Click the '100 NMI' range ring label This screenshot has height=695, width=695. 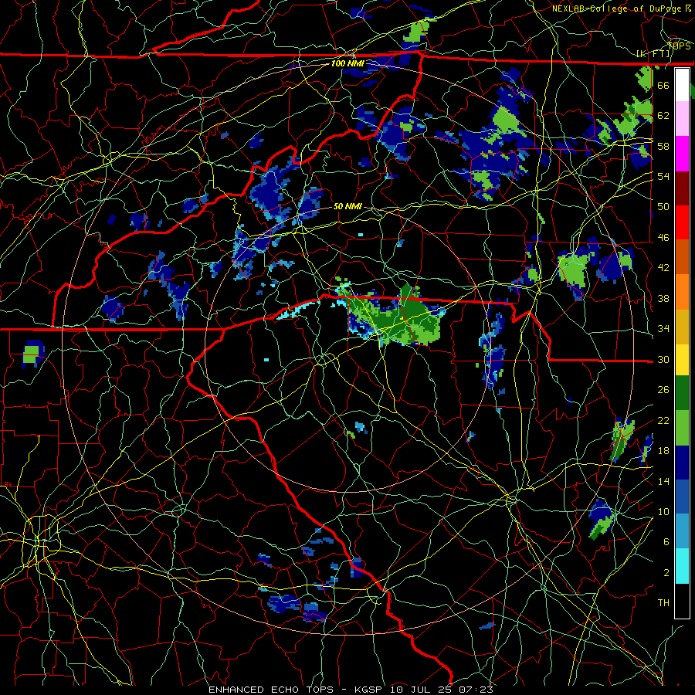click(x=348, y=64)
